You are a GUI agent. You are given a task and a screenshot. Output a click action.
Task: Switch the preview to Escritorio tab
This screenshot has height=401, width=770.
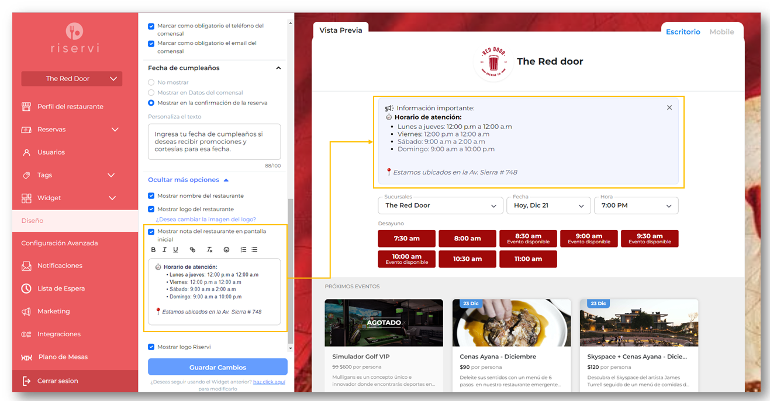[683, 32]
